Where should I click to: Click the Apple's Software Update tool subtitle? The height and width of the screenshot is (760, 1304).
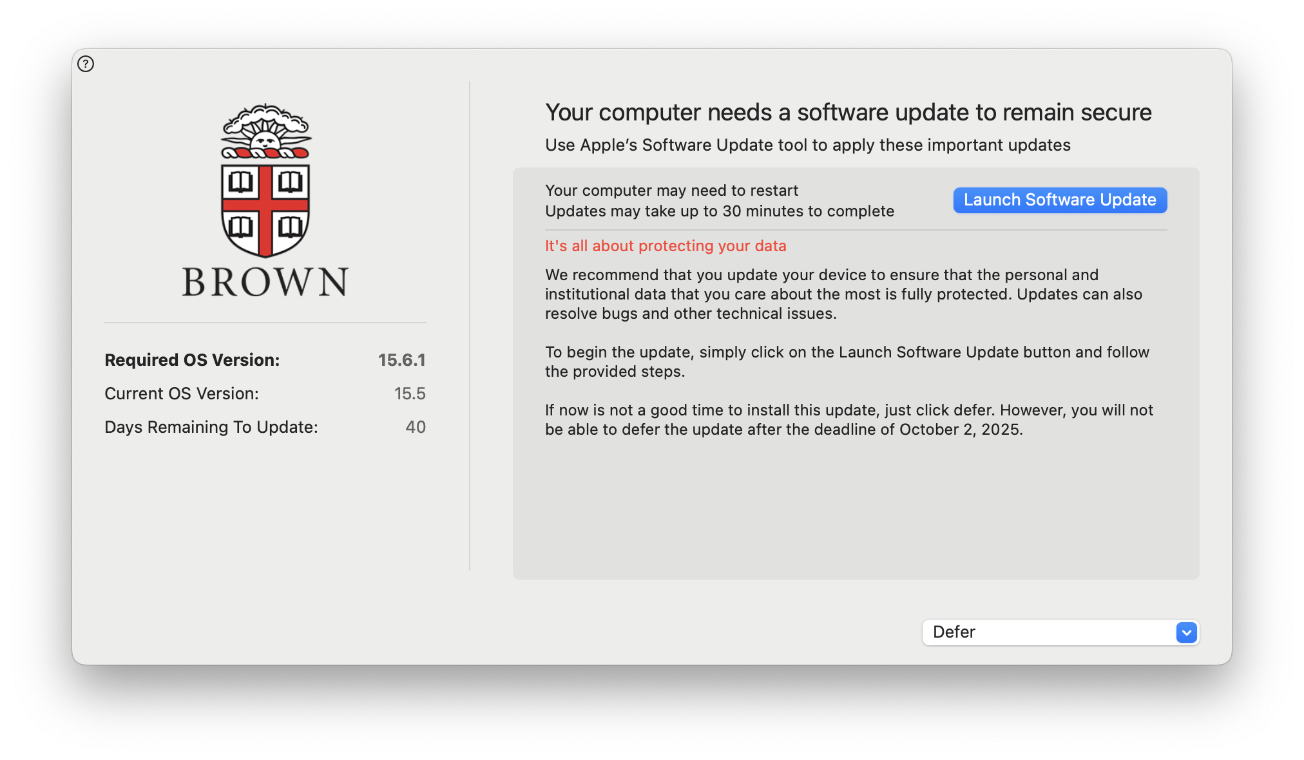808,145
